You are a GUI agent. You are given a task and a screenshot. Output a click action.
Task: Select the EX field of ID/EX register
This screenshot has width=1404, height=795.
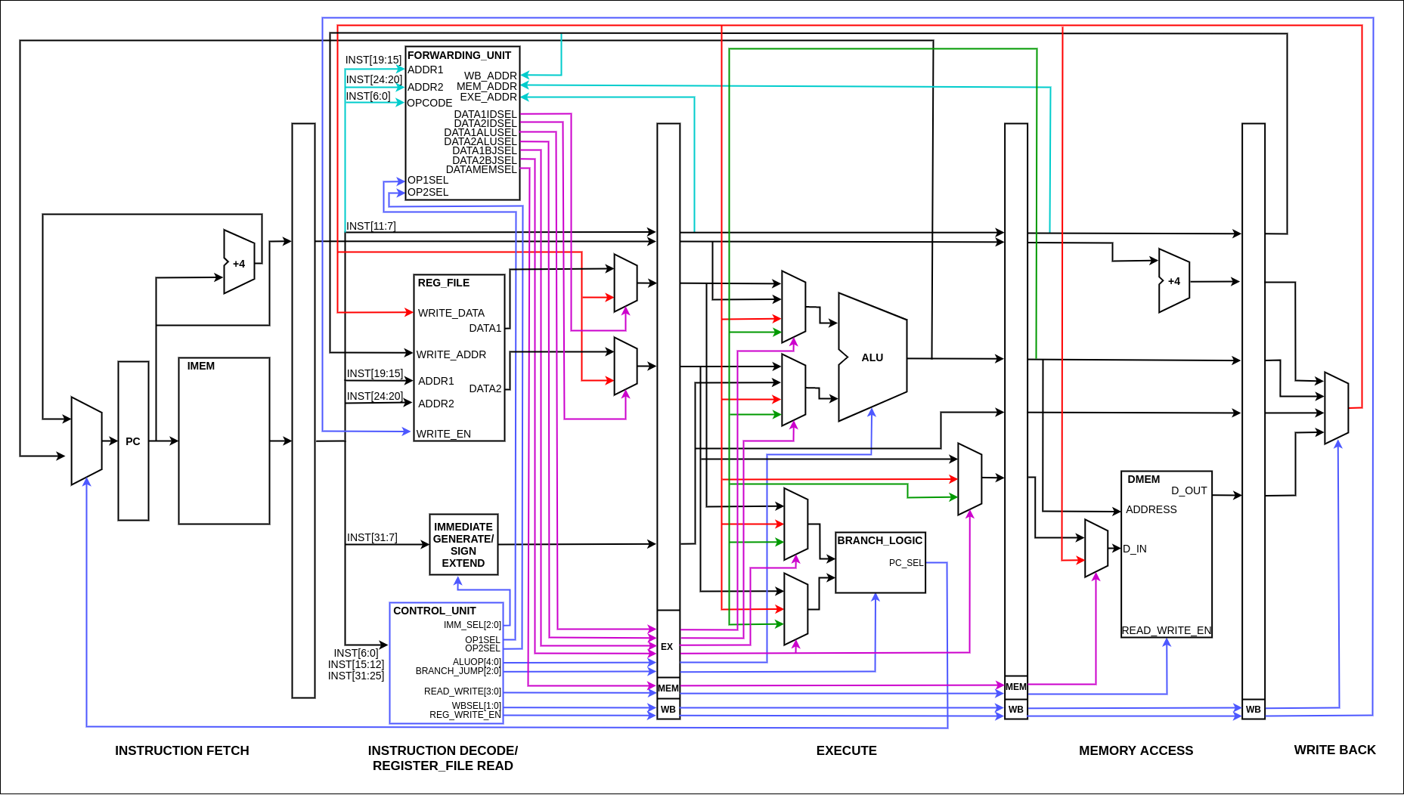click(668, 644)
